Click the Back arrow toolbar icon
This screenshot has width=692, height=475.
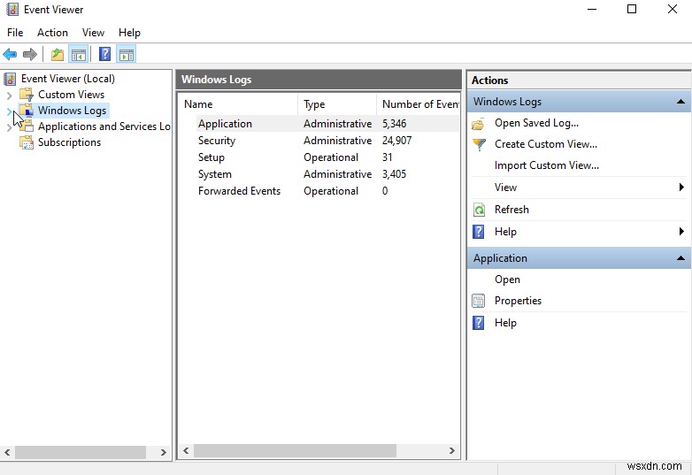10,55
